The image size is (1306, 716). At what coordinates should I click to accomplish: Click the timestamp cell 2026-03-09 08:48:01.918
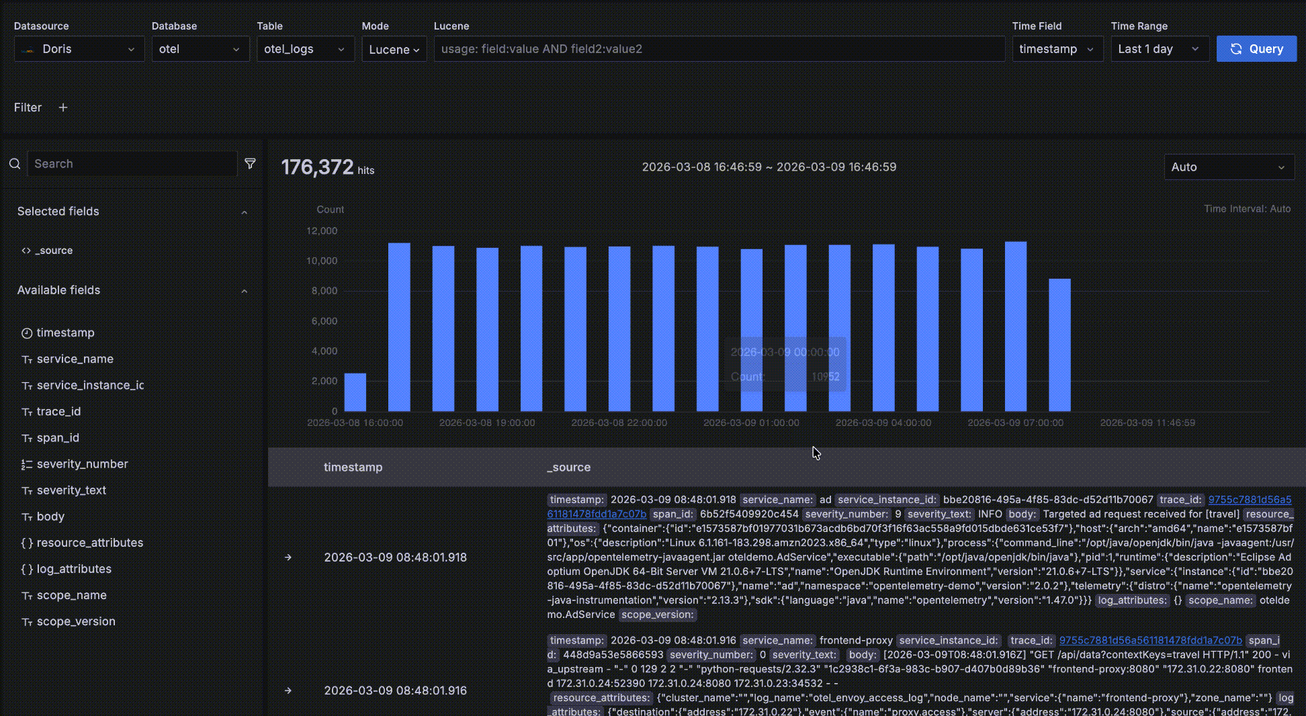pyautogui.click(x=395, y=557)
